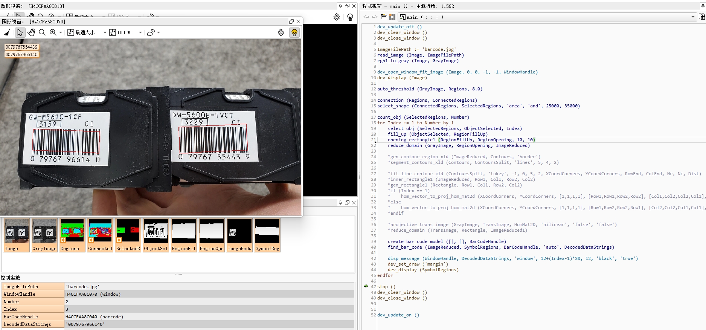Click the back arrow in program window

[366, 17]
